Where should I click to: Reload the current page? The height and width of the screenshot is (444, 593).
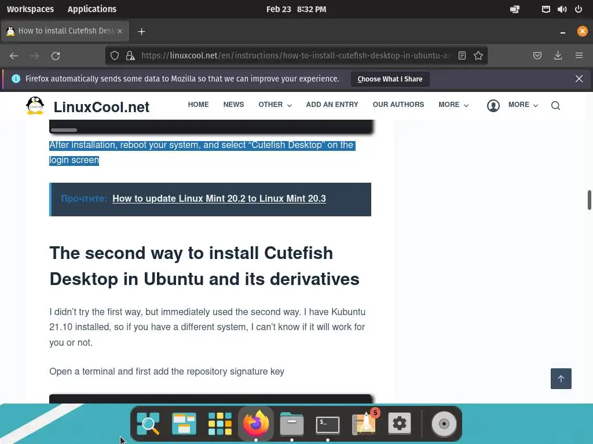[56, 56]
